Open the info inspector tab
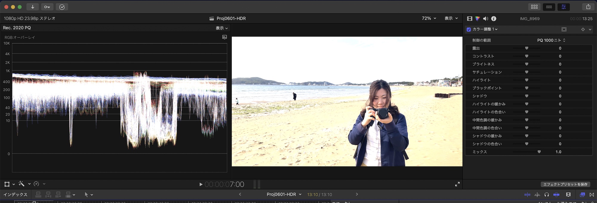Viewport: 597px width, 203px height. [x=494, y=19]
